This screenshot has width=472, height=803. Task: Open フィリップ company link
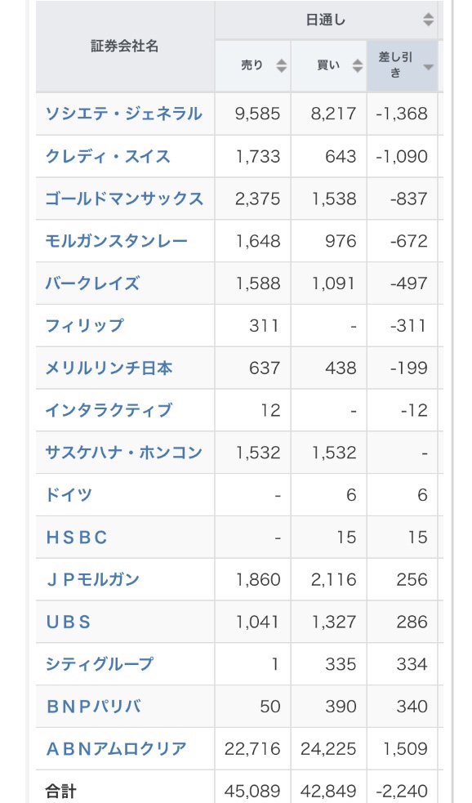(x=84, y=325)
